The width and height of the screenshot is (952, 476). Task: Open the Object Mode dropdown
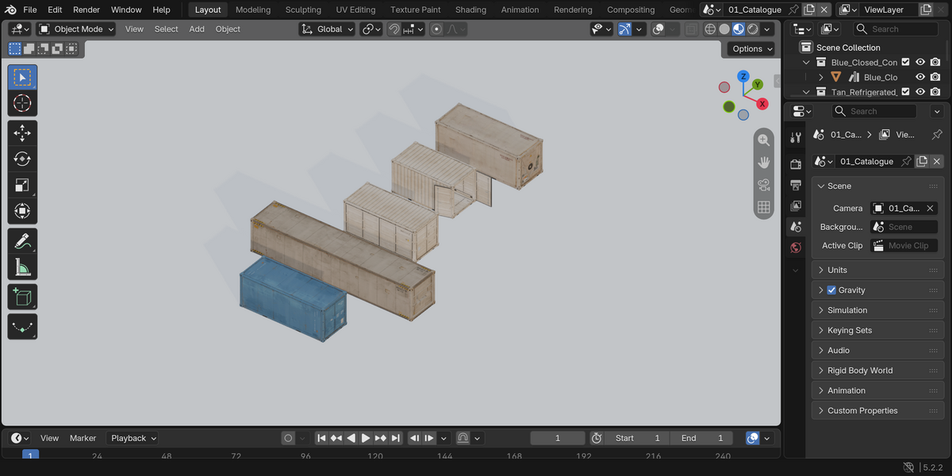tap(76, 29)
